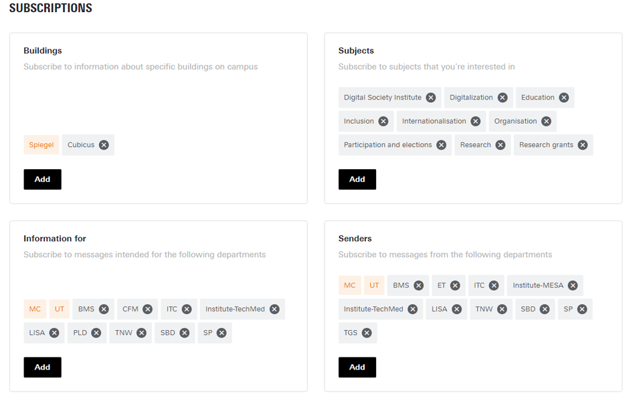The height and width of the screenshot is (409, 643).
Task: Remove the Cubicus building subscription
Action: point(104,145)
